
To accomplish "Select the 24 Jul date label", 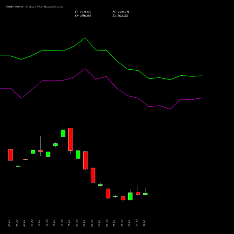I will [x=107, y=223].
